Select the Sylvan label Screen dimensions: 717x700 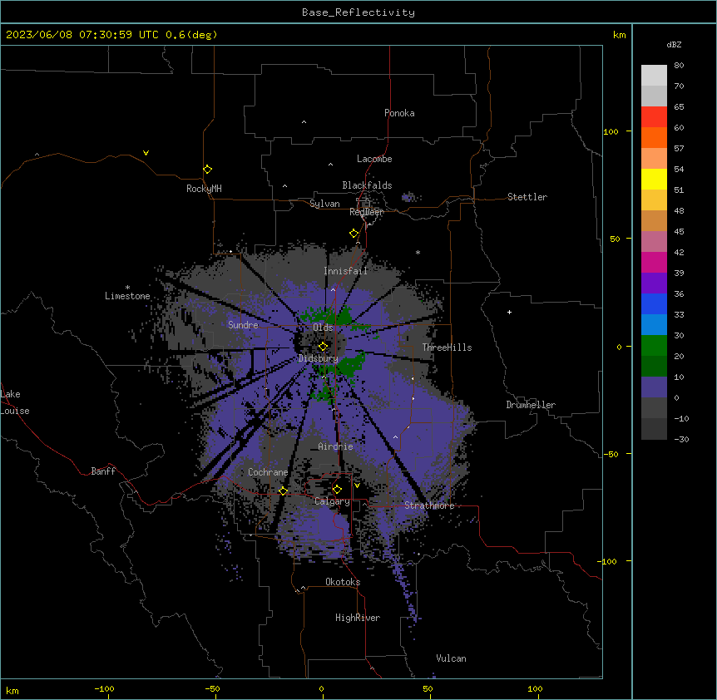click(324, 204)
